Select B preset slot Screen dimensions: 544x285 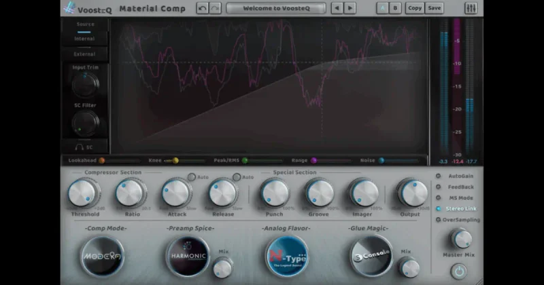[395, 8]
